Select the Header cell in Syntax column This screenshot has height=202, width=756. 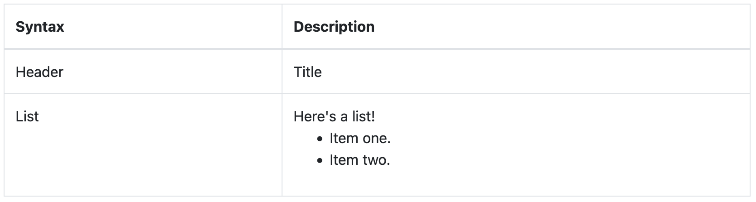tap(39, 72)
